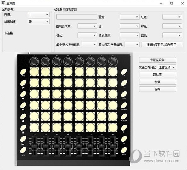Click the Vel side button
The height and width of the screenshot is (170, 187).
[x=124, y=139]
